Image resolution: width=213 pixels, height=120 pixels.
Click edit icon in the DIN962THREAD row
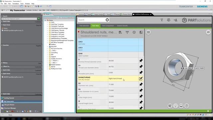(x=141, y=79)
